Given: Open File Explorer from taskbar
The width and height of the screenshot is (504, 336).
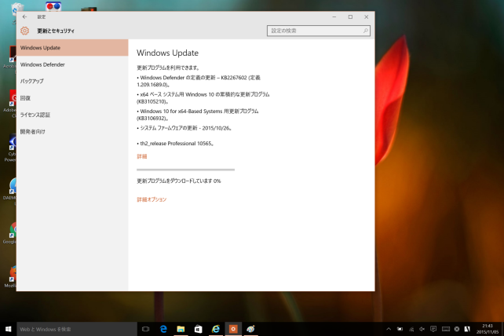Looking at the screenshot, I should pos(181,329).
